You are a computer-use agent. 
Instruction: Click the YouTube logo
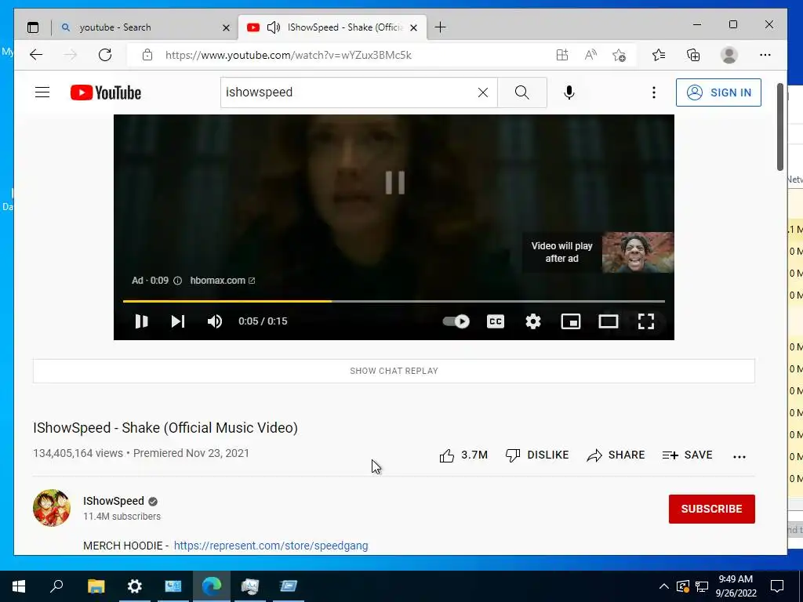click(x=106, y=92)
